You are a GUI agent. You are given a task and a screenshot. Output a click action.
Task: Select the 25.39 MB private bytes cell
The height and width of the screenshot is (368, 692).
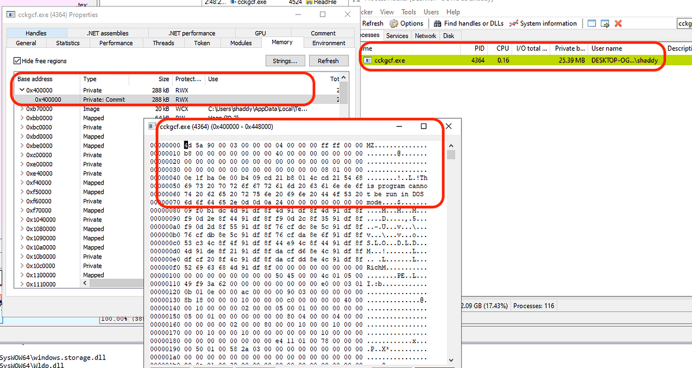[x=573, y=60]
